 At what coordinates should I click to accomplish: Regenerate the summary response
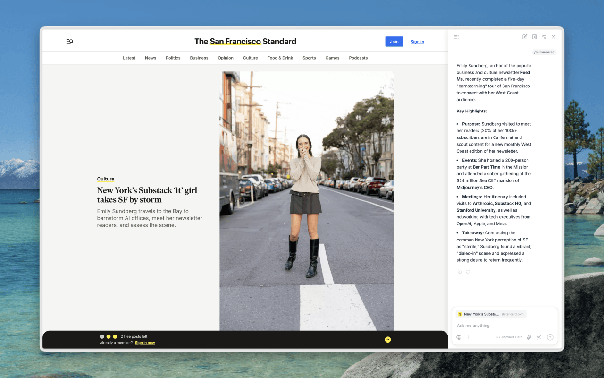click(x=468, y=272)
